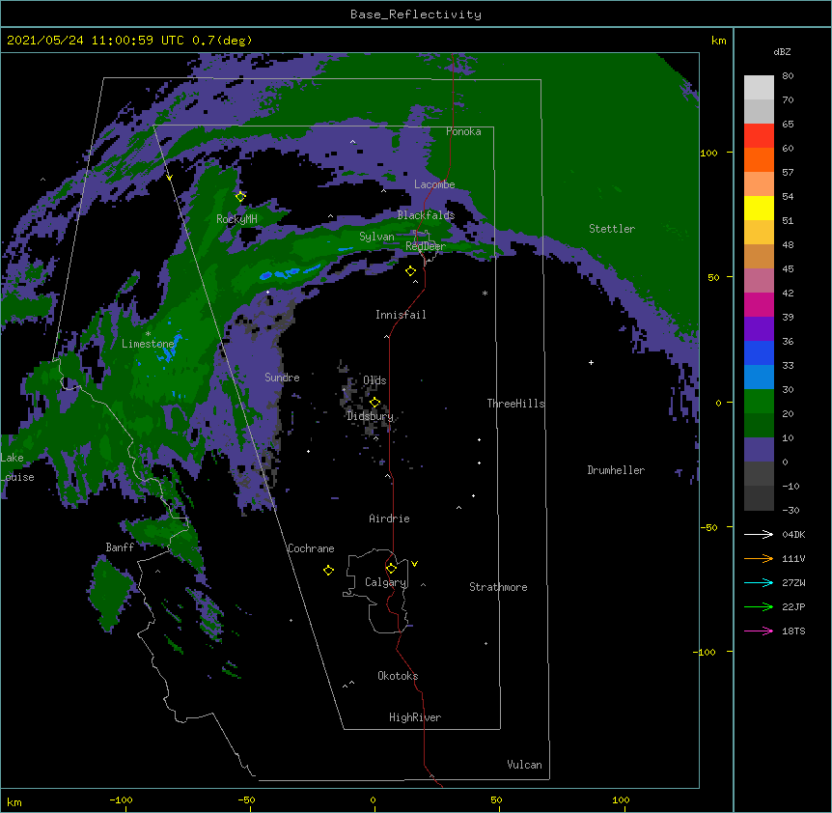This screenshot has width=832, height=813.
Task: Click the white 04DK arrow icon
Action: [x=759, y=534]
